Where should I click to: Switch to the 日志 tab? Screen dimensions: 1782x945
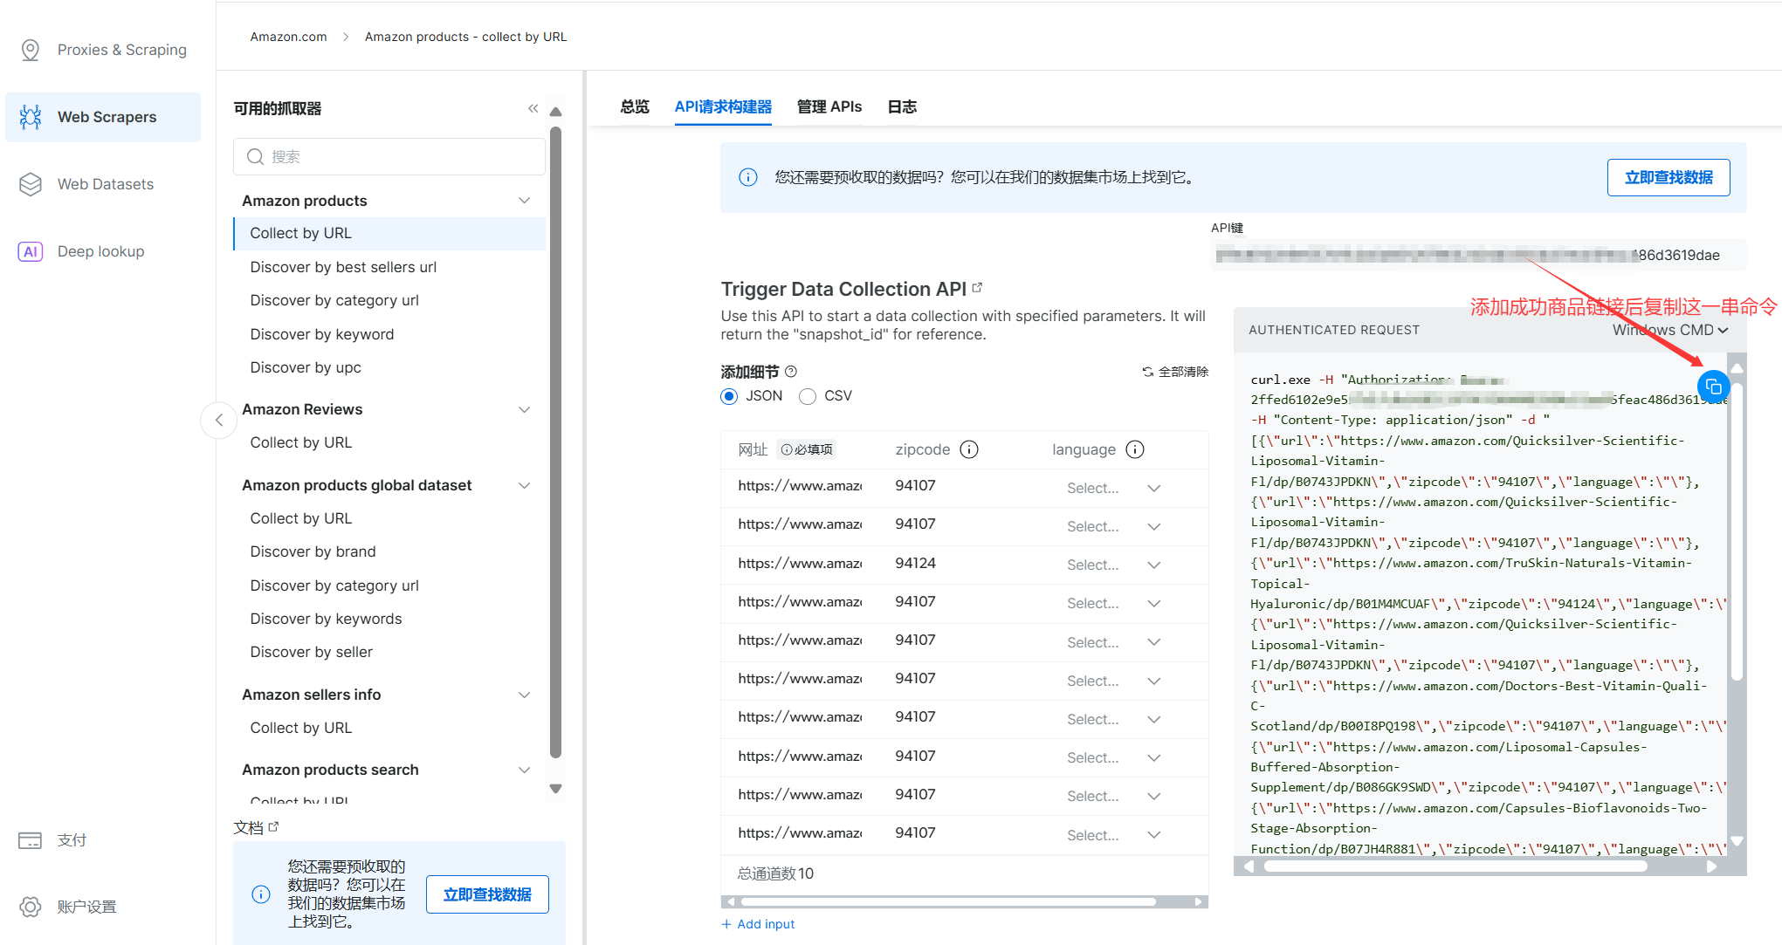click(902, 106)
